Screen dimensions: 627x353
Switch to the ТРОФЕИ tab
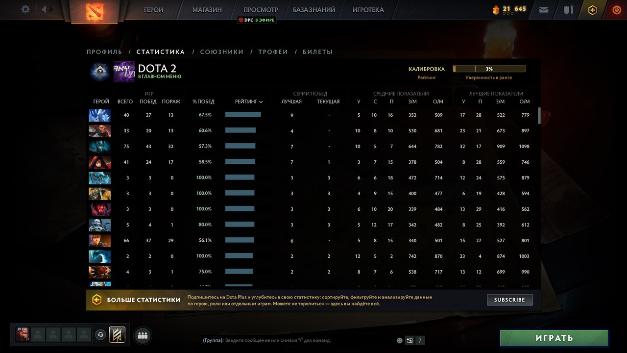click(273, 51)
